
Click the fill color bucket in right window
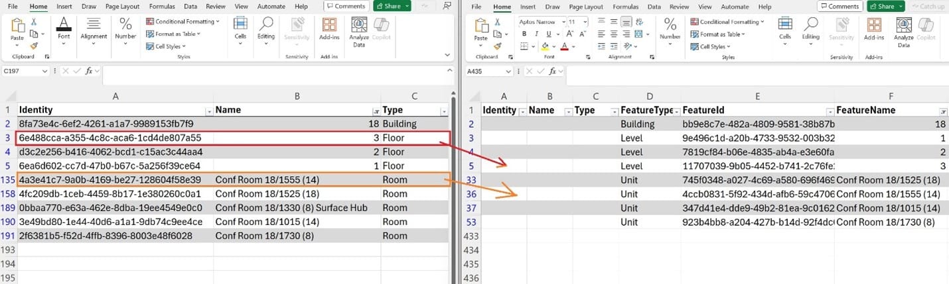(x=544, y=46)
